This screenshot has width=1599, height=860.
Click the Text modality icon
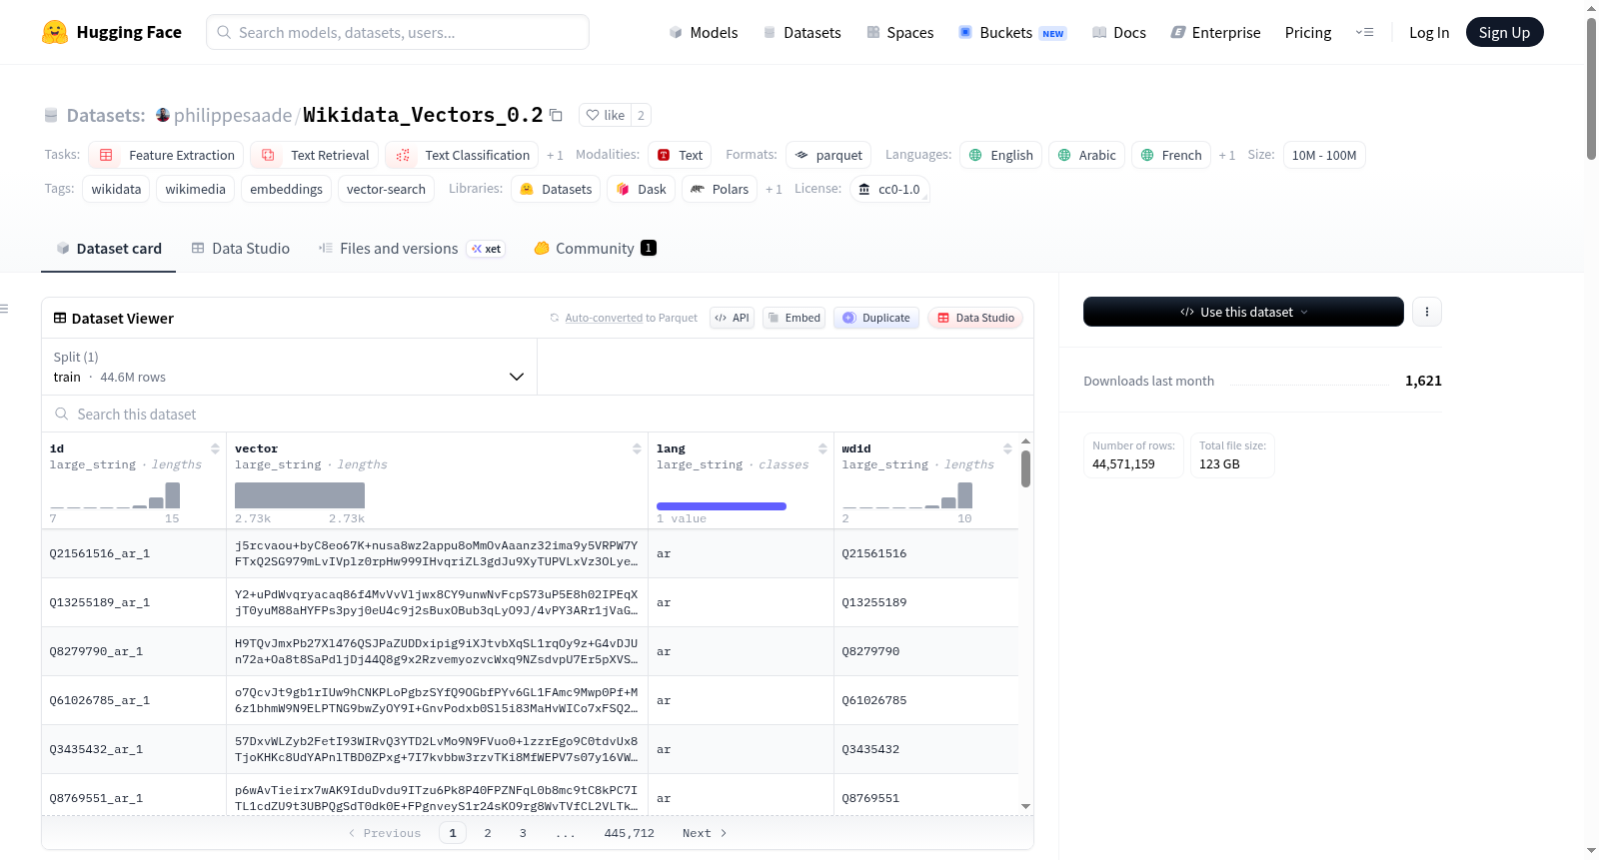(x=664, y=155)
